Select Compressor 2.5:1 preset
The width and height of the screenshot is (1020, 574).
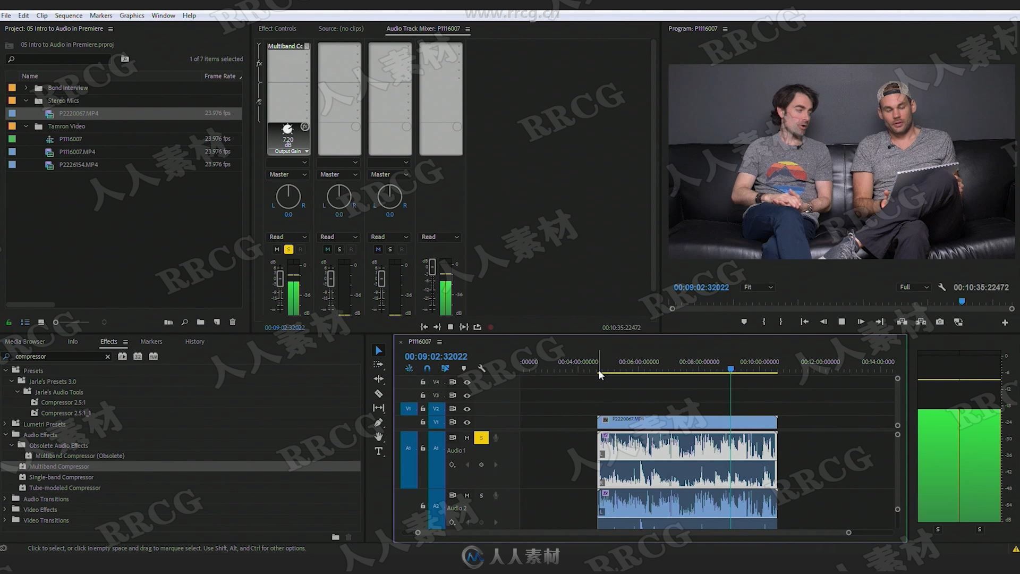click(x=63, y=402)
